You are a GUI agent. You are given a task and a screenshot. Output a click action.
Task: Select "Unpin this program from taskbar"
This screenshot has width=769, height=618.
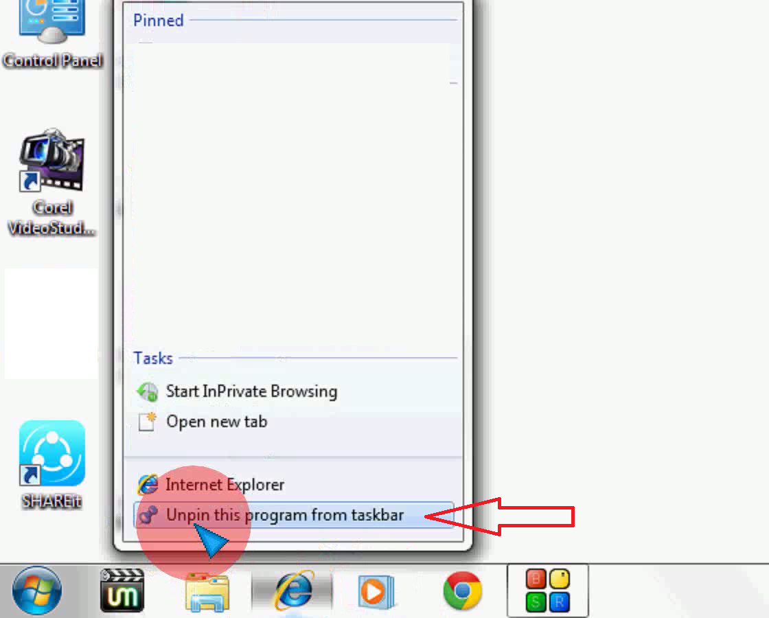coord(285,514)
